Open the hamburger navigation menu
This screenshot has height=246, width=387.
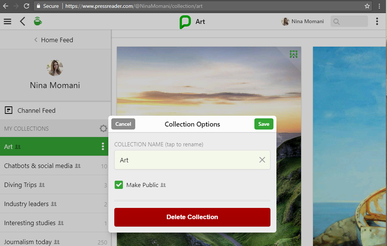(7, 22)
